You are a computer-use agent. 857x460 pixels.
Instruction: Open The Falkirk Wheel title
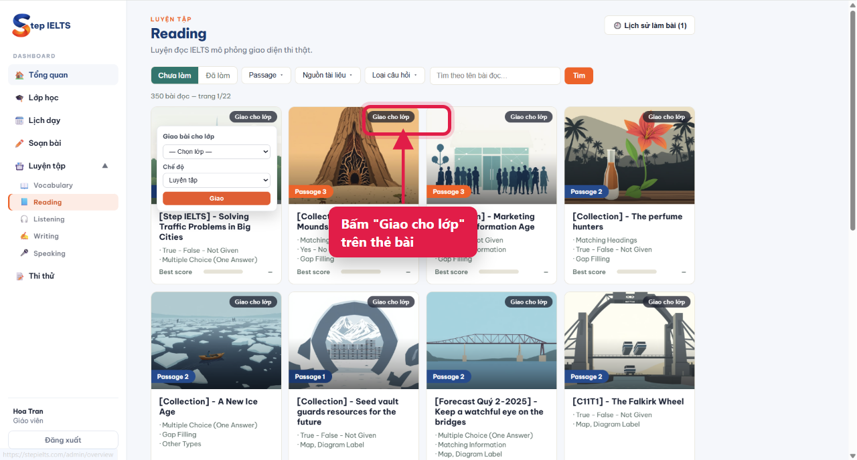(628, 402)
